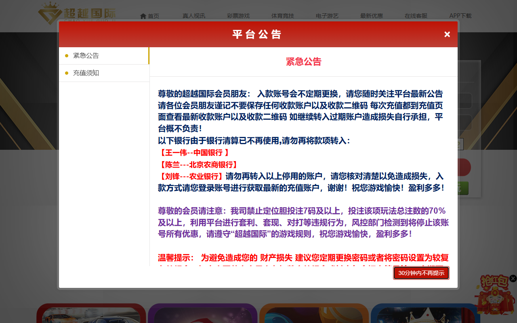This screenshot has height=323, width=517.
Task: Click the 【王一伟--中国银行】 line
Action: (194, 153)
